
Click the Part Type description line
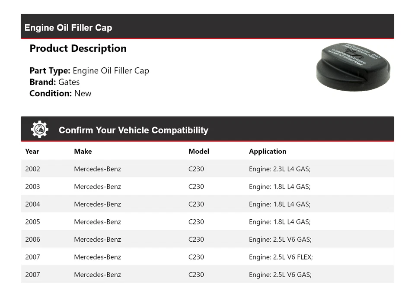tap(89, 71)
